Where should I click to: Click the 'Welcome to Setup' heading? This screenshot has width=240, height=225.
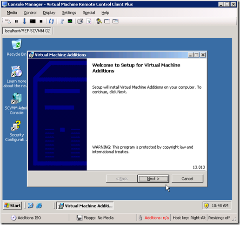(x=136, y=68)
